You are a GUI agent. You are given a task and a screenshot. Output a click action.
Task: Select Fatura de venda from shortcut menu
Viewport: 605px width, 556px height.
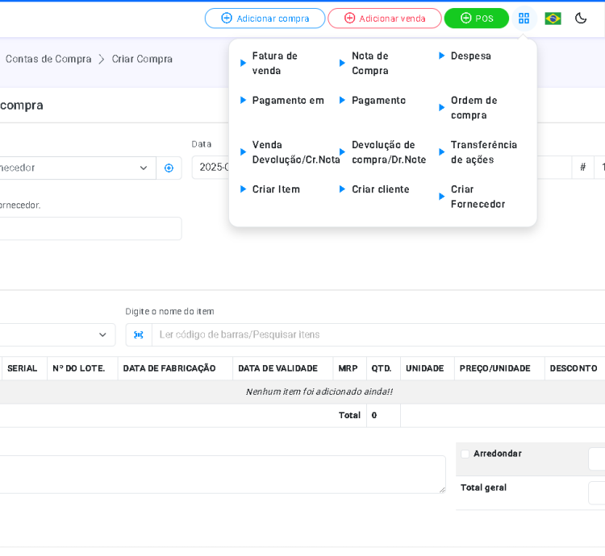point(275,63)
